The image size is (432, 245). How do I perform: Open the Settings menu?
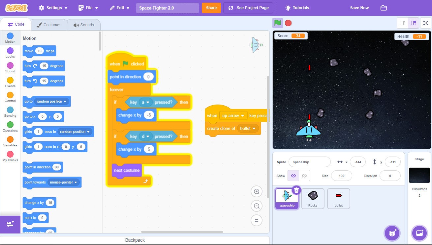(53, 8)
